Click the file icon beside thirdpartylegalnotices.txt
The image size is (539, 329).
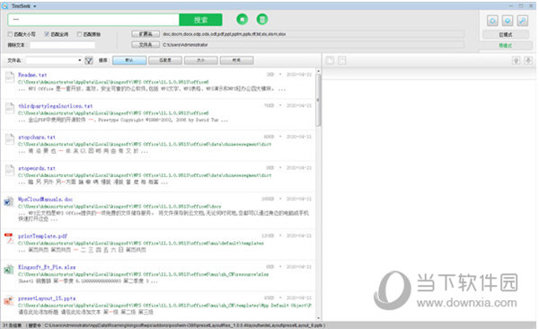[10, 108]
